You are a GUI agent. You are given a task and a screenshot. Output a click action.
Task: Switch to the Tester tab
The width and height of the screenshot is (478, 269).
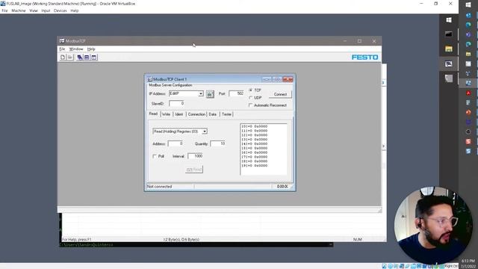(226, 114)
